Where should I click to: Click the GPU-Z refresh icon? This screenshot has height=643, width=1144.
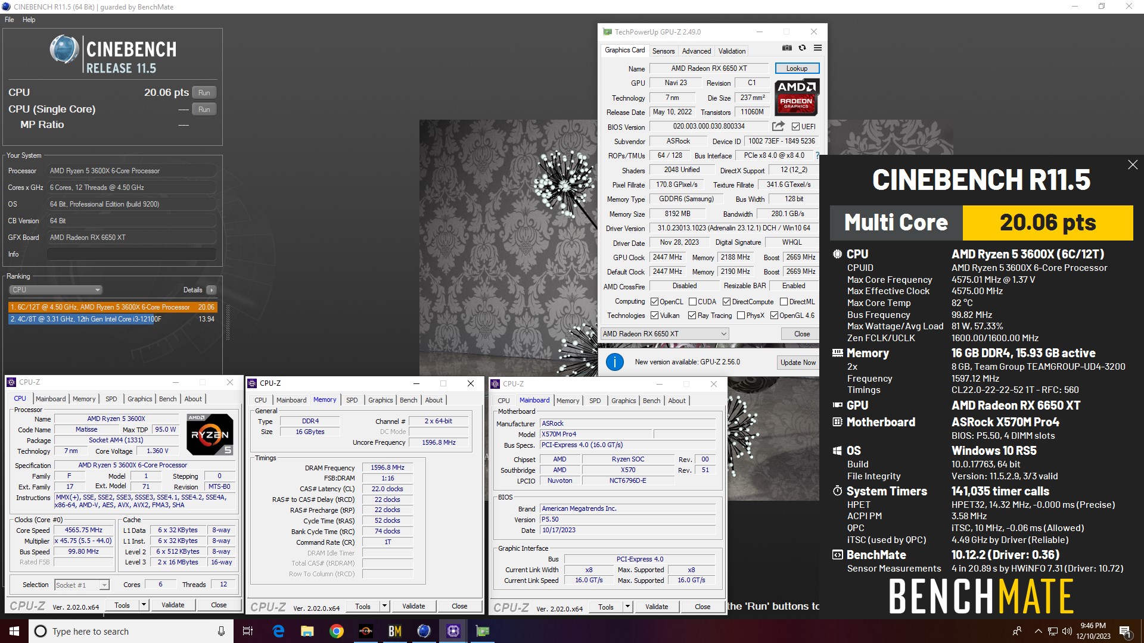pyautogui.click(x=802, y=48)
